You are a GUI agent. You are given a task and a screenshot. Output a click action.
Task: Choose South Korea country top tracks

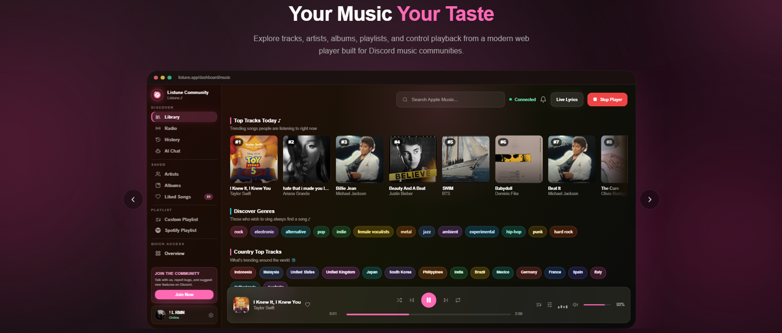[400, 273]
